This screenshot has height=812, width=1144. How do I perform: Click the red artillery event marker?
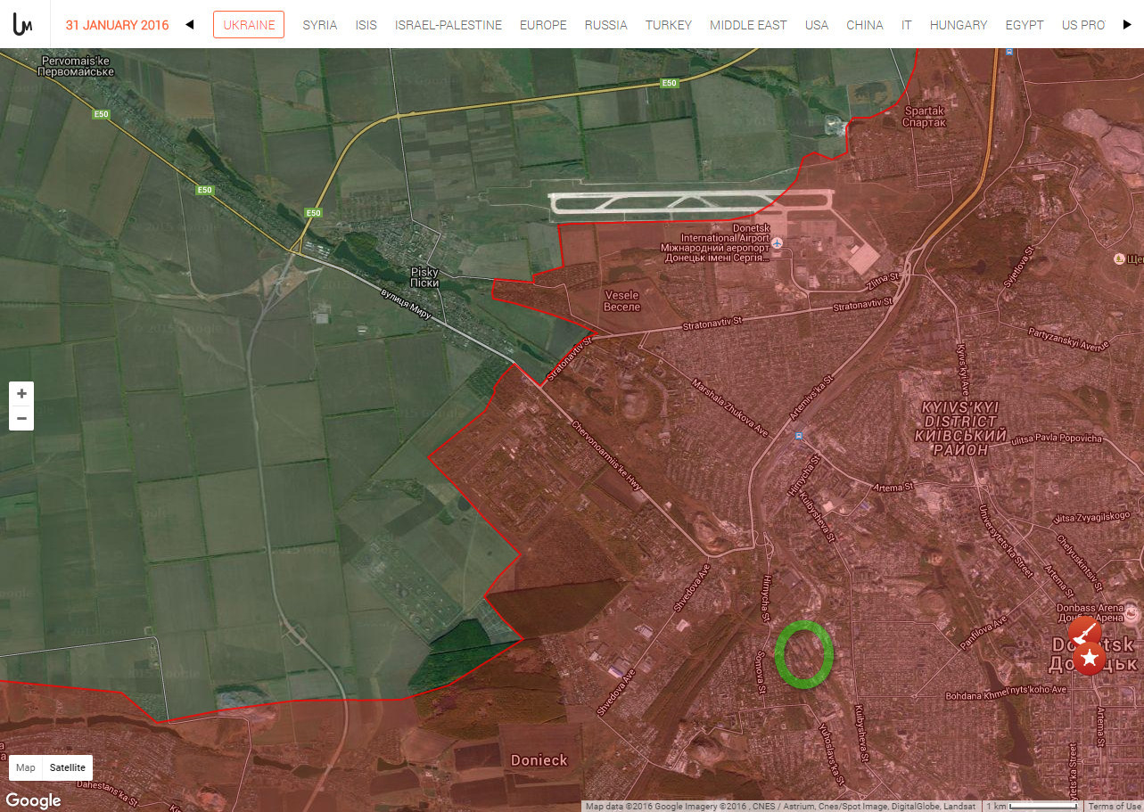[x=1083, y=632]
